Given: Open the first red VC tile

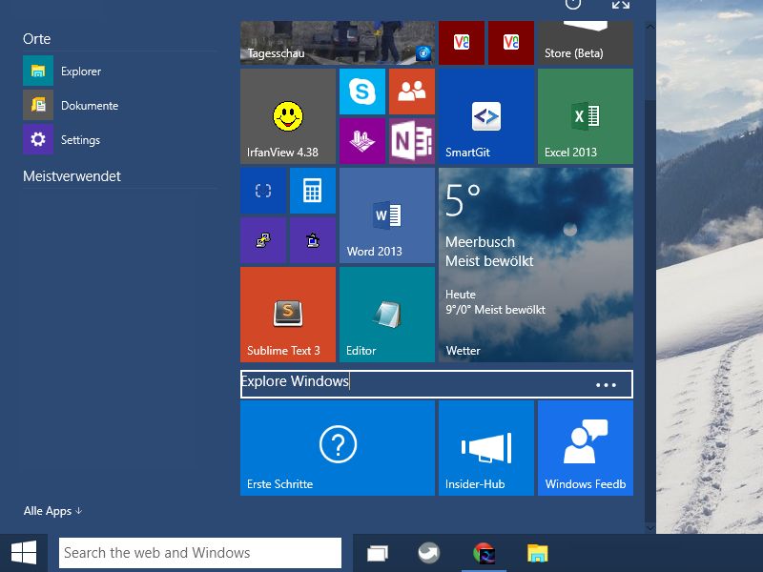Looking at the screenshot, I should pyautogui.click(x=462, y=43).
